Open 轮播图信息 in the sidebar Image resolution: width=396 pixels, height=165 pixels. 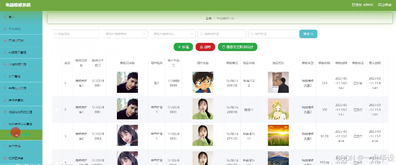point(21,158)
